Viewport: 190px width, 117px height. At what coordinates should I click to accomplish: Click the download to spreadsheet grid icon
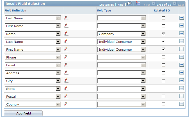point(138,4)
